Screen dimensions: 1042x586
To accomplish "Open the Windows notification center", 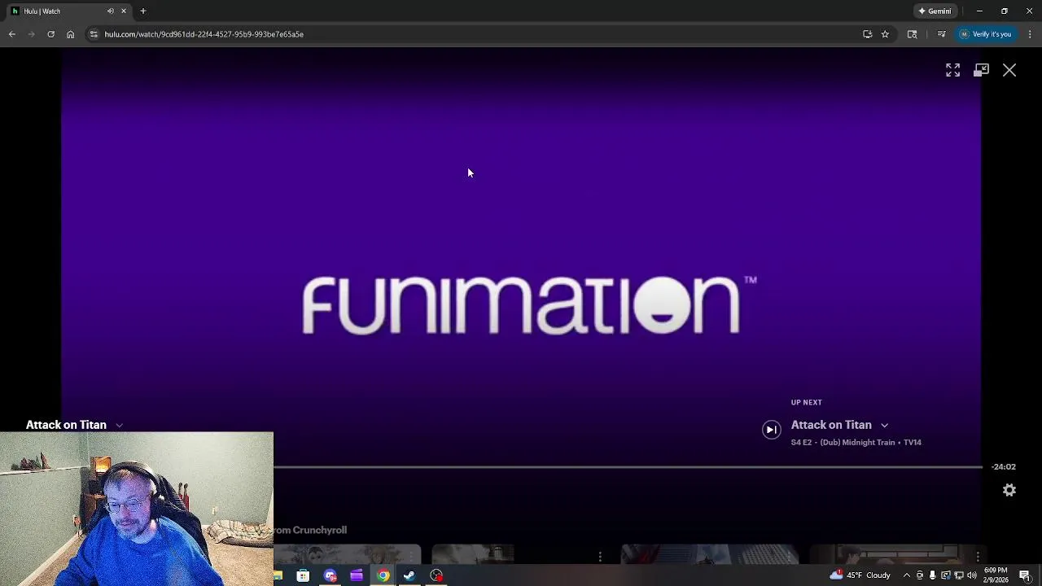I will point(1025,575).
